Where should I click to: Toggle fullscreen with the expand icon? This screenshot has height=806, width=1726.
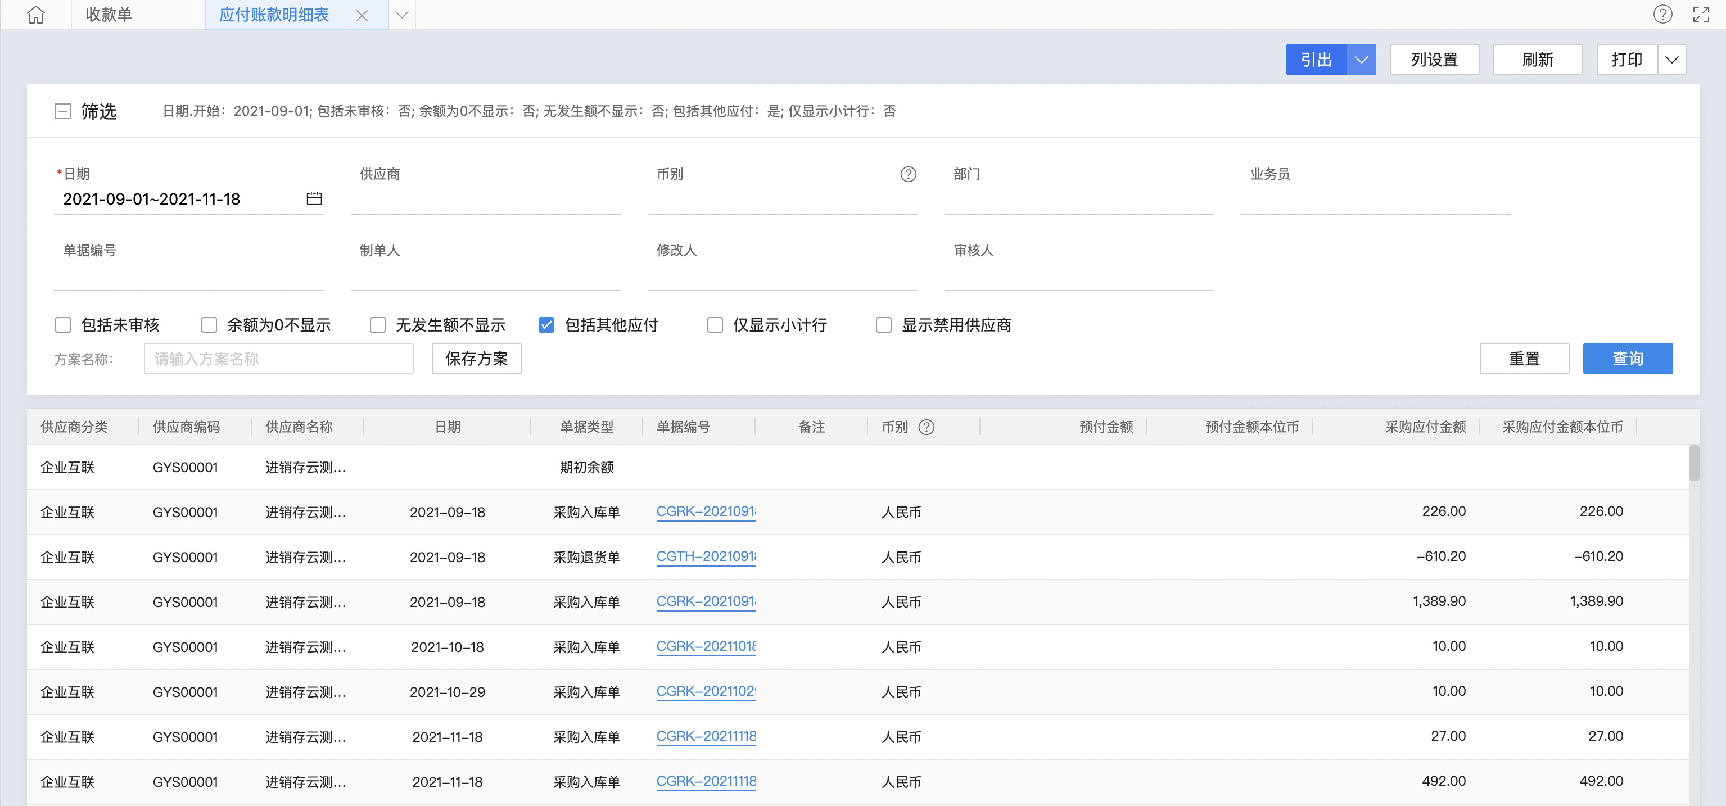tap(1701, 15)
